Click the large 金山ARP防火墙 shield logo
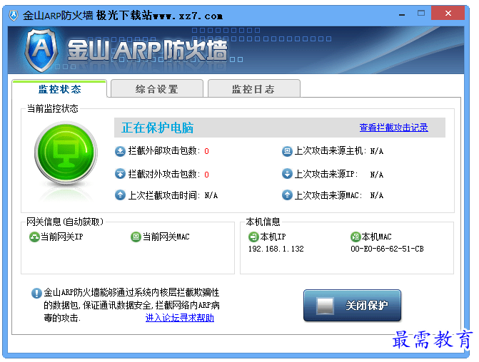479x362 pixels. (x=41, y=51)
